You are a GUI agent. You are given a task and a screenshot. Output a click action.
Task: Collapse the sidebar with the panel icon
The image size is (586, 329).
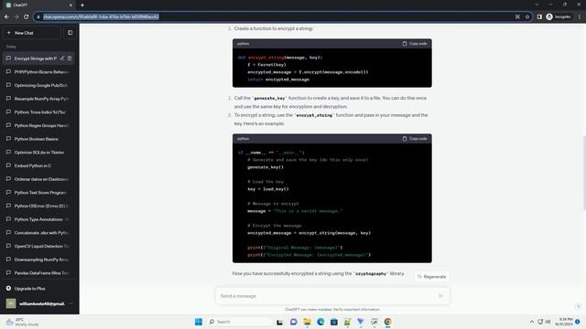click(71, 33)
